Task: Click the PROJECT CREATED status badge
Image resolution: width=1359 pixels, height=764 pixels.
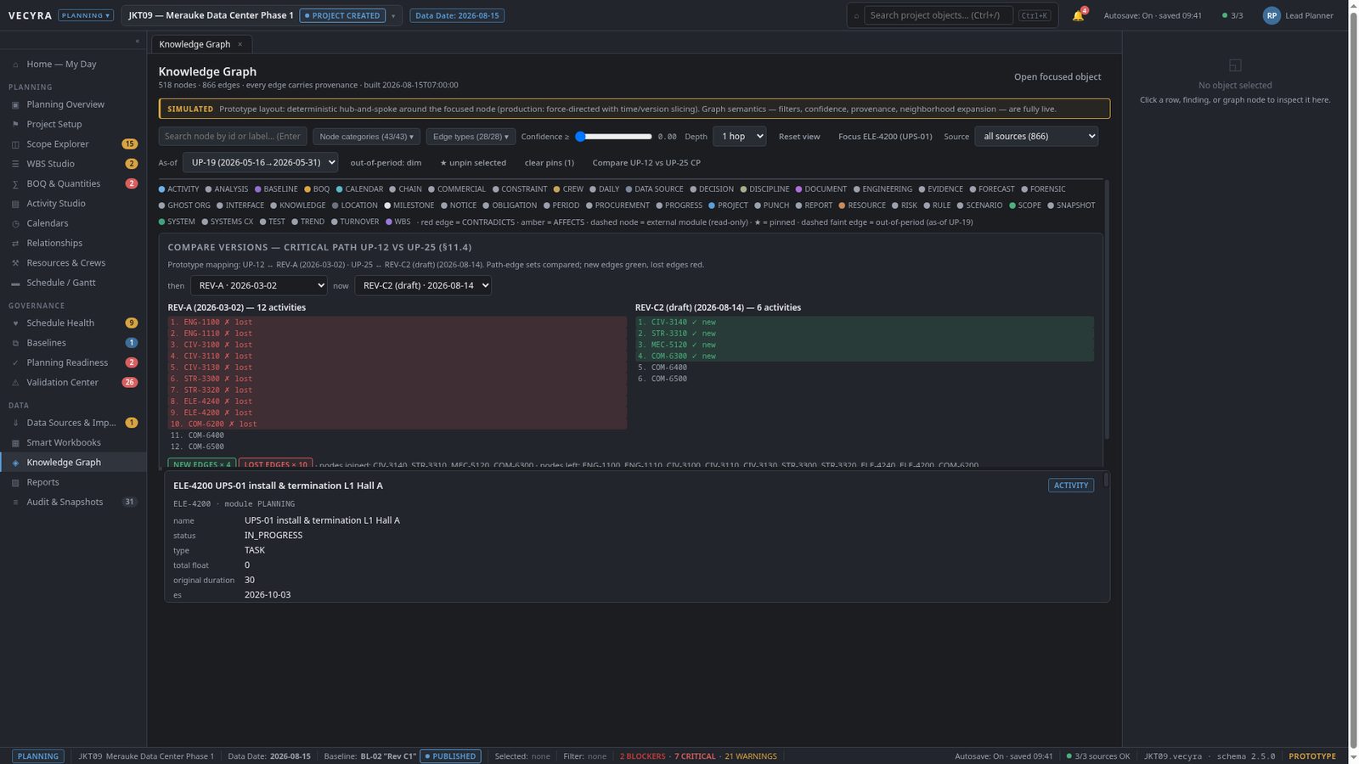Action: click(341, 15)
